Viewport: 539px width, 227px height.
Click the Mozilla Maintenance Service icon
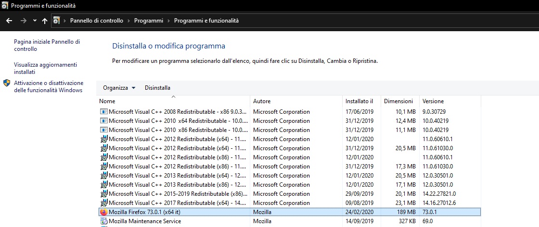click(x=104, y=221)
